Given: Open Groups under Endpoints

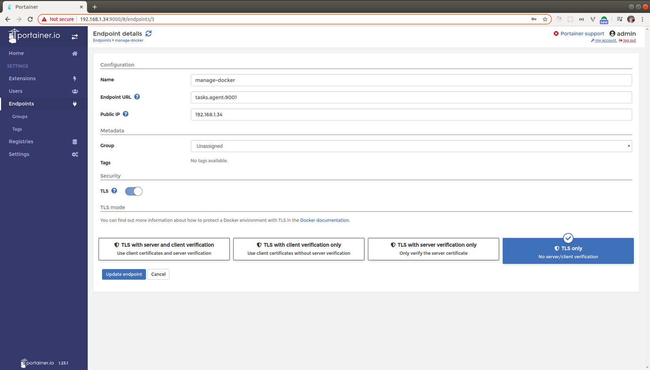Looking at the screenshot, I should coord(20,117).
